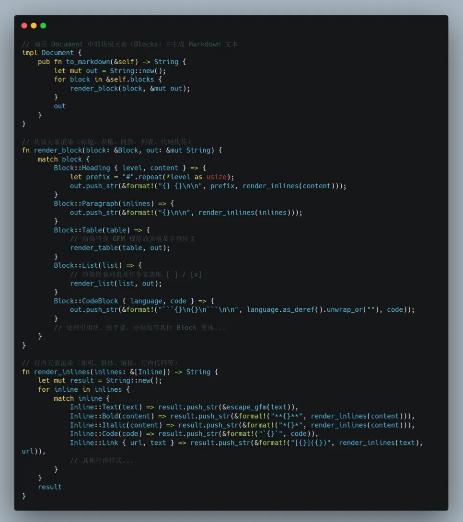Select the "render_list(list, out);" call
The width and height of the screenshot is (463, 522).
point(116,284)
